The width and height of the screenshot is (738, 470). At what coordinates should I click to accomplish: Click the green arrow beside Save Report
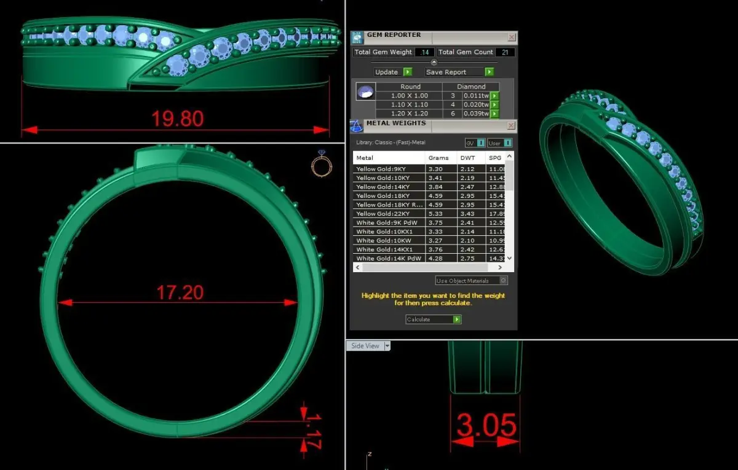click(490, 72)
